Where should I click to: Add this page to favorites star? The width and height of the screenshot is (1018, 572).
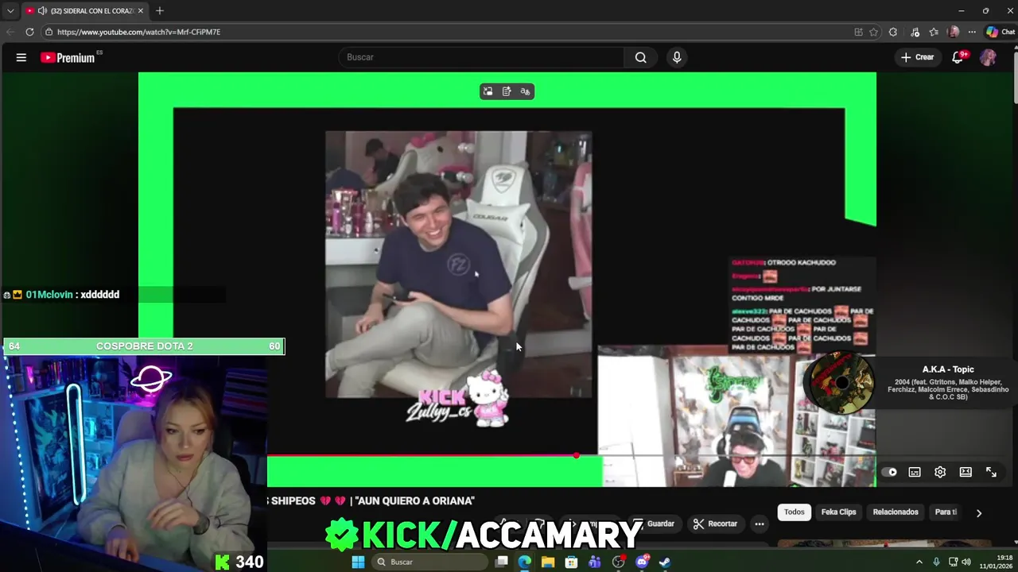tap(873, 32)
